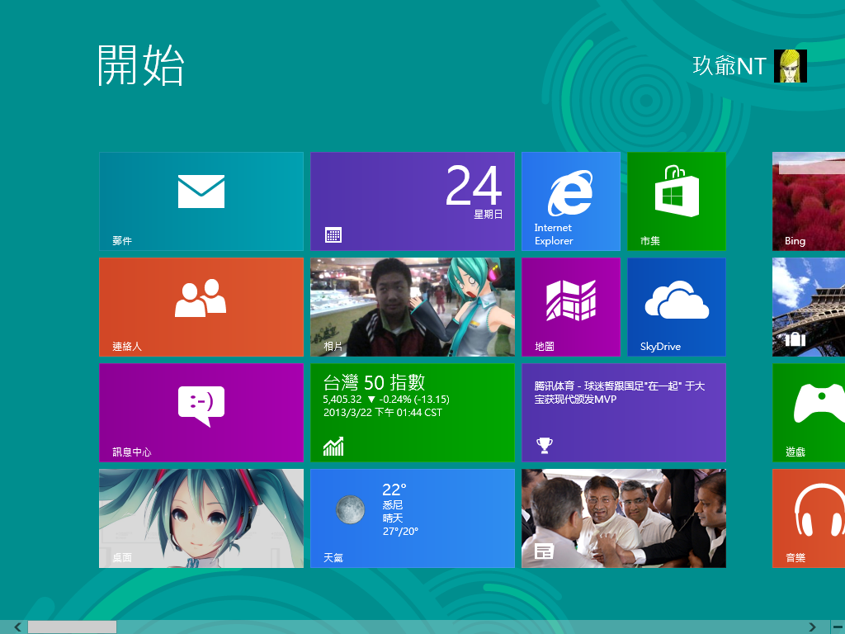
Task: Open the Finance tile showing 台灣 50 指數
Action: (x=412, y=412)
